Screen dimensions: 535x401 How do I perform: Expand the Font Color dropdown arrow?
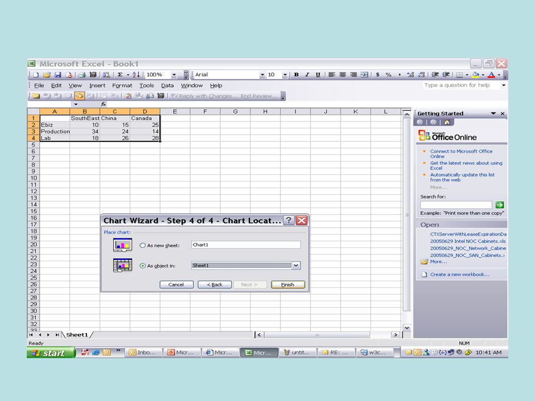coord(499,75)
